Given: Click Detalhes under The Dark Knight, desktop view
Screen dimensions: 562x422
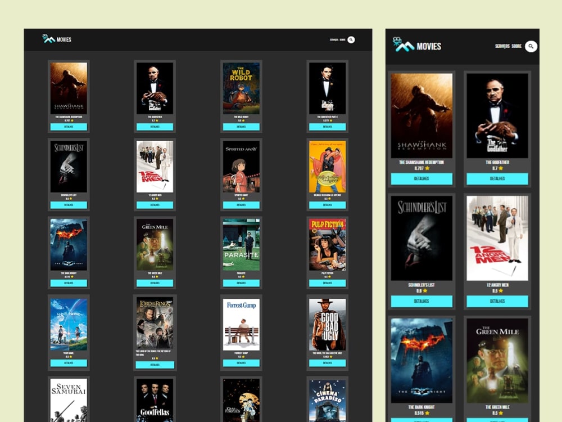Looking at the screenshot, I should 69,283.
